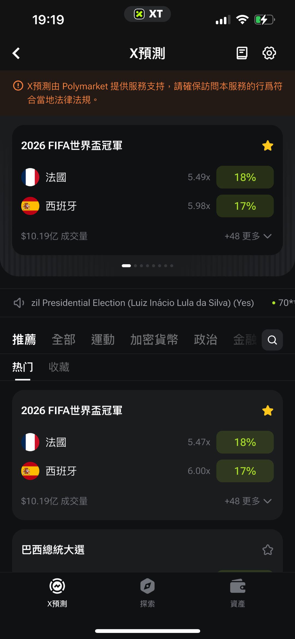The height and width of the screenshot is (639, 295).
Task: Open the 探索 compass icon
Action: pyautogui.click(x=147, y=586)
